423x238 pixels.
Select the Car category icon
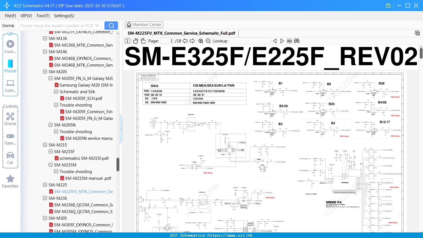tap(10, 155)
